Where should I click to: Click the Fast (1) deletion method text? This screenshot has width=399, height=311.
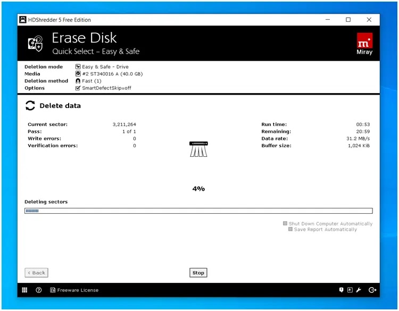(92, 81)
